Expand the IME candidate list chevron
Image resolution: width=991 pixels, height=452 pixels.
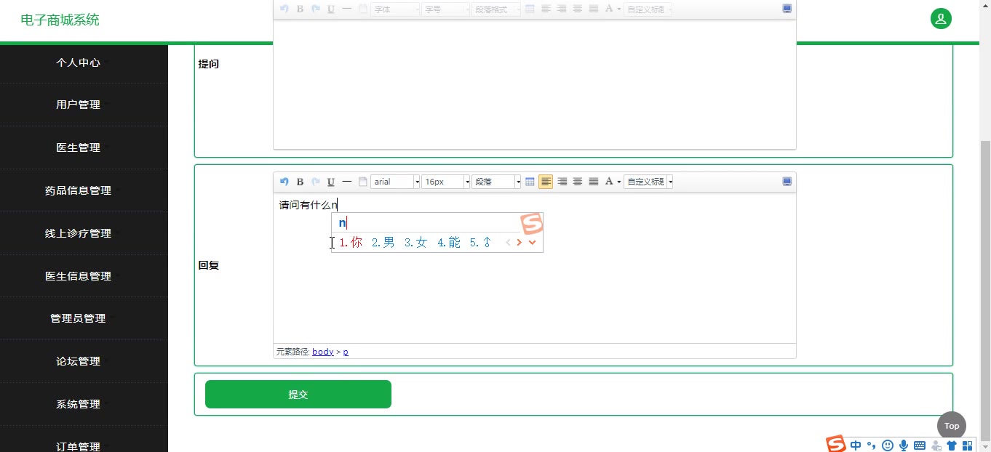click(x=533, y=243)
